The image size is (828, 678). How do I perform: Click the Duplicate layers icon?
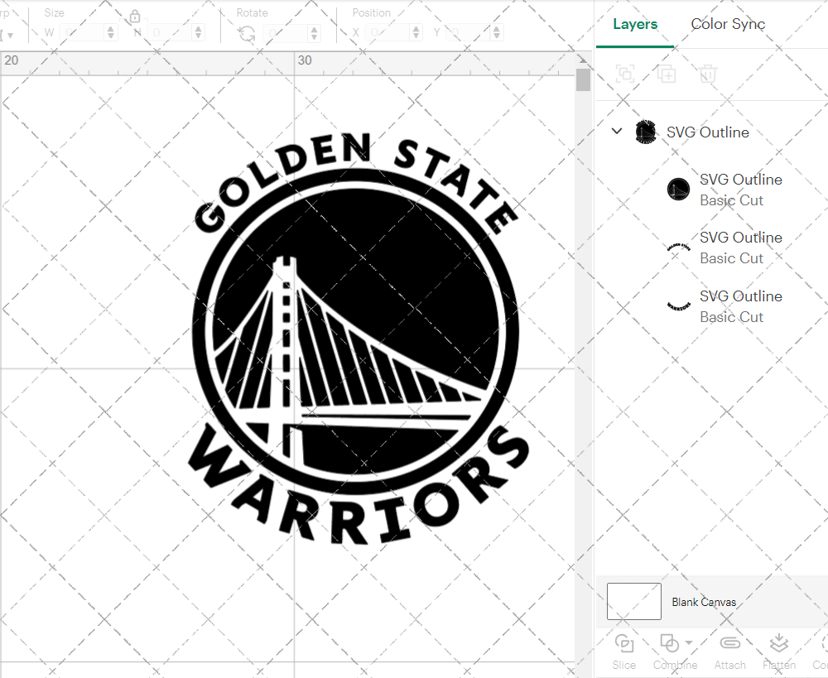click(667, 74)
